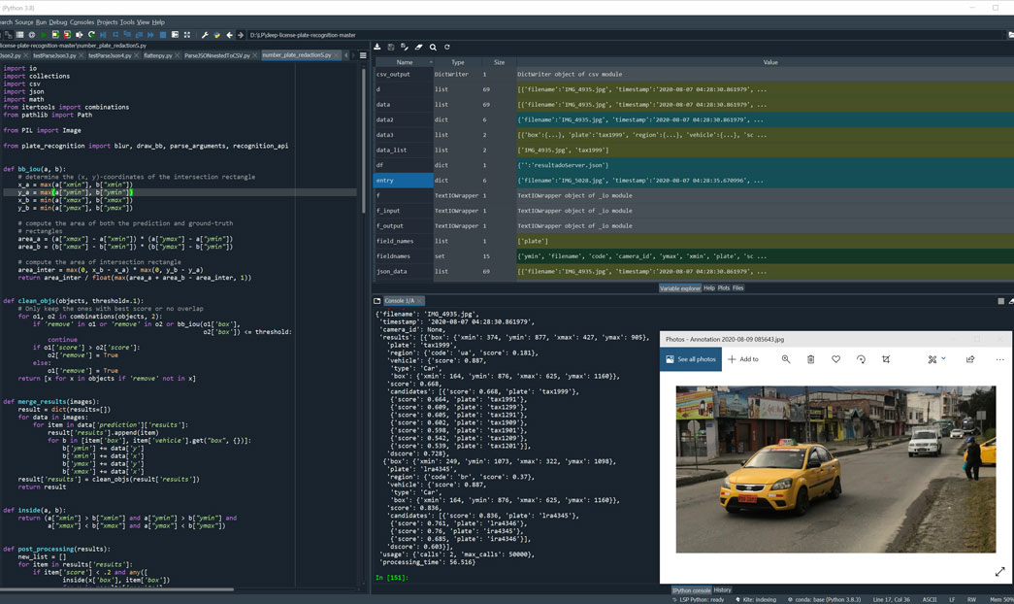Screen dimensions: 1014x604
Task: Click the taxi photo in the Photos window
Action: point(835,469)
